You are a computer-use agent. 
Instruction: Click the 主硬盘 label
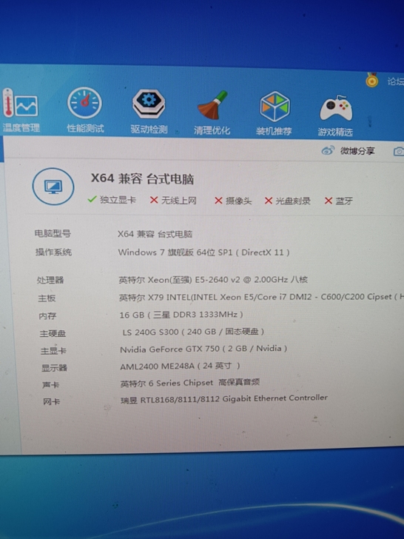[53, 333]
